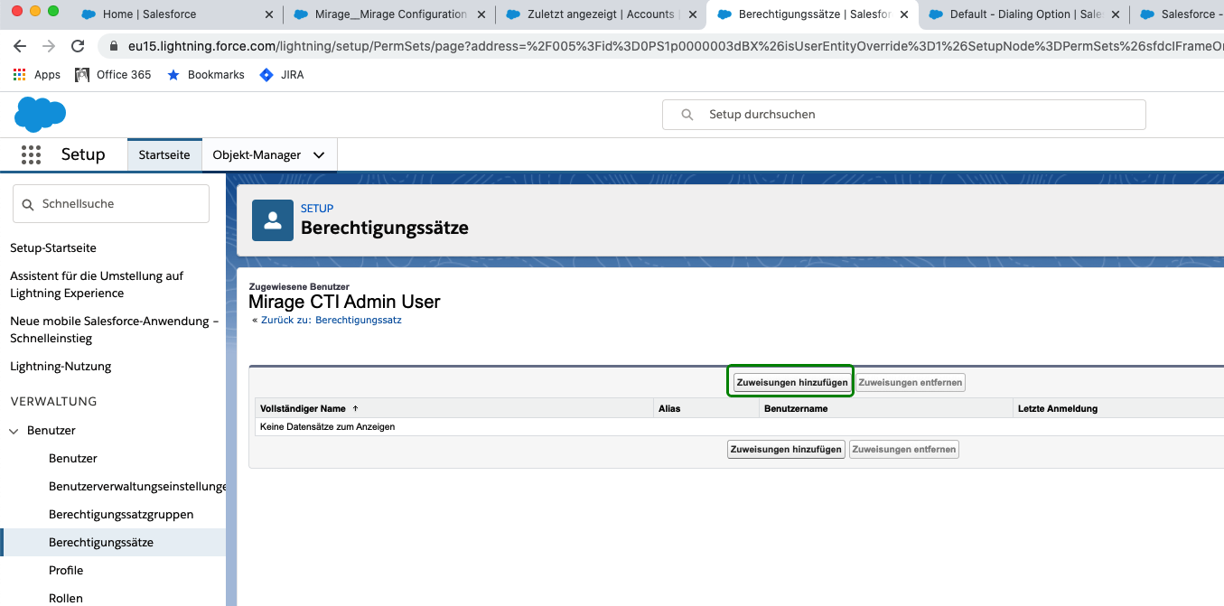Click the magnifier in Setup durchsuchen
Viewport: 1224px width, 606px height.
pyautogui.click(x=687, y=115)
